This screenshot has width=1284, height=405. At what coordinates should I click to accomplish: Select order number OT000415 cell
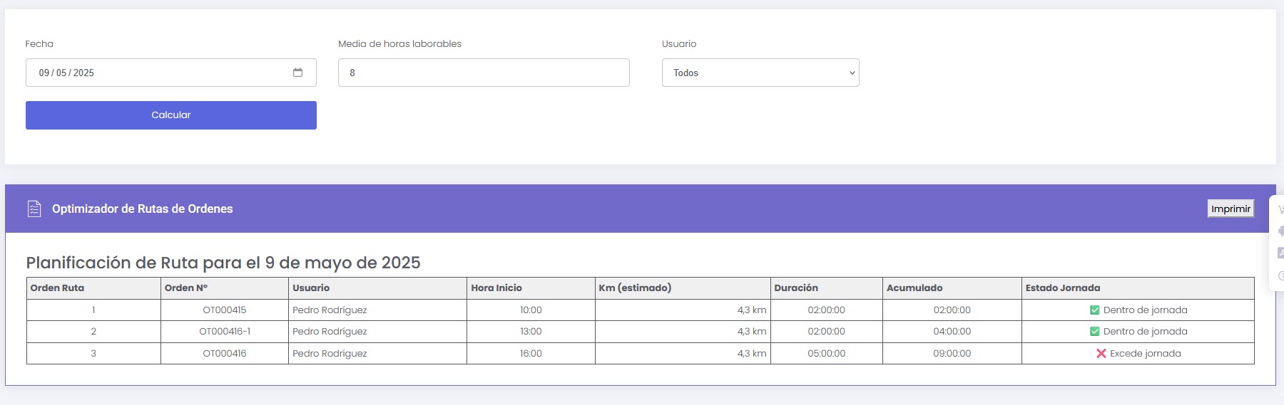coord(225,310)
